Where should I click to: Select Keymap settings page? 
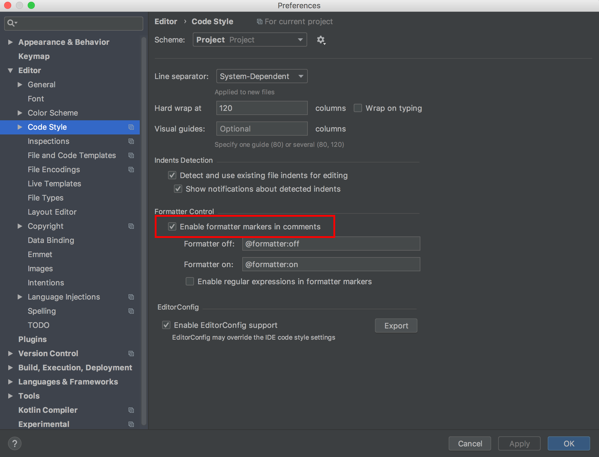pyautogui.click(x=34, y=56)
